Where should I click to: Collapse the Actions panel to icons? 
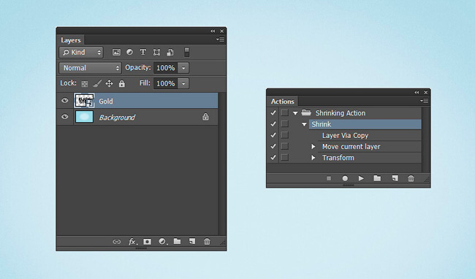[x=417, y=92]
